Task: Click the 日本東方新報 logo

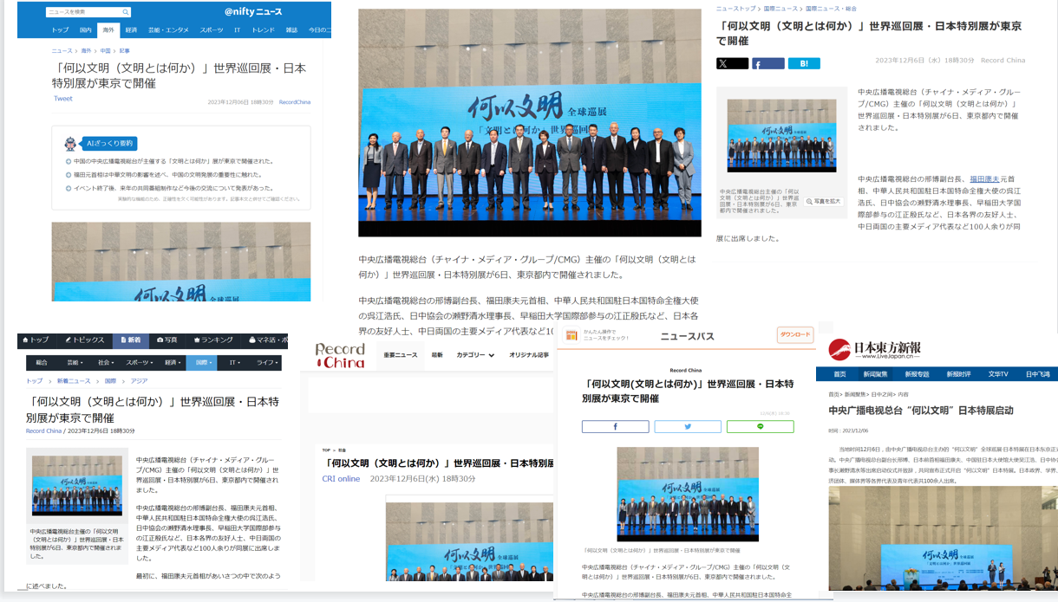Action: pyautogui.click(x=875, y=349)
